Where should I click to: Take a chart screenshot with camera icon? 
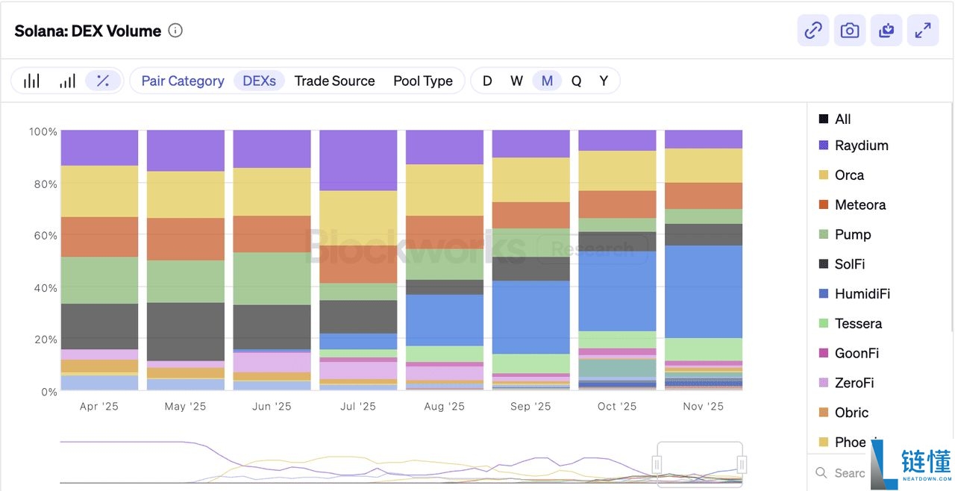point(850,31)
